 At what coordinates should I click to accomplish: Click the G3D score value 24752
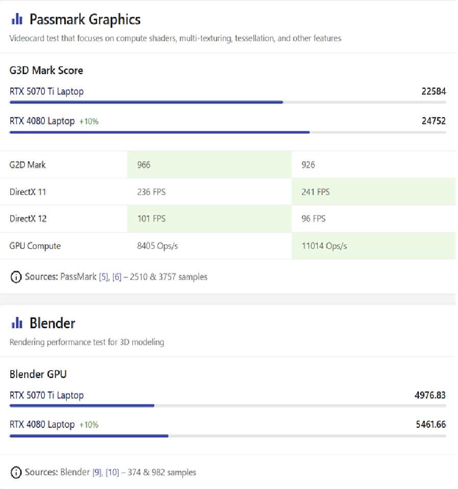click(434, 121)
